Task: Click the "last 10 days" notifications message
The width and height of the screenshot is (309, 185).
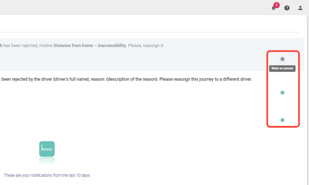Action: [47, 175]
